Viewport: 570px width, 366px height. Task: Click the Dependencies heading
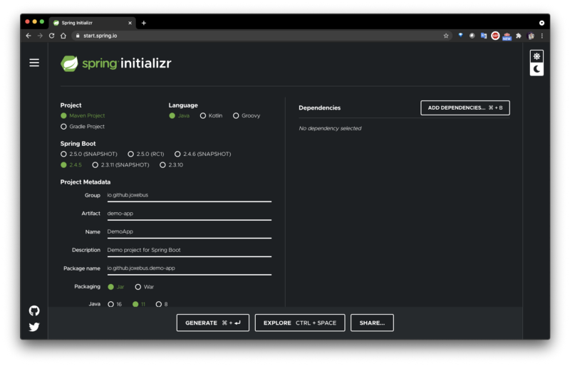pos(319,108)
